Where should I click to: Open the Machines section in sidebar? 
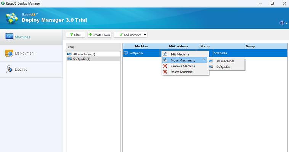click(x=31, y=37)
